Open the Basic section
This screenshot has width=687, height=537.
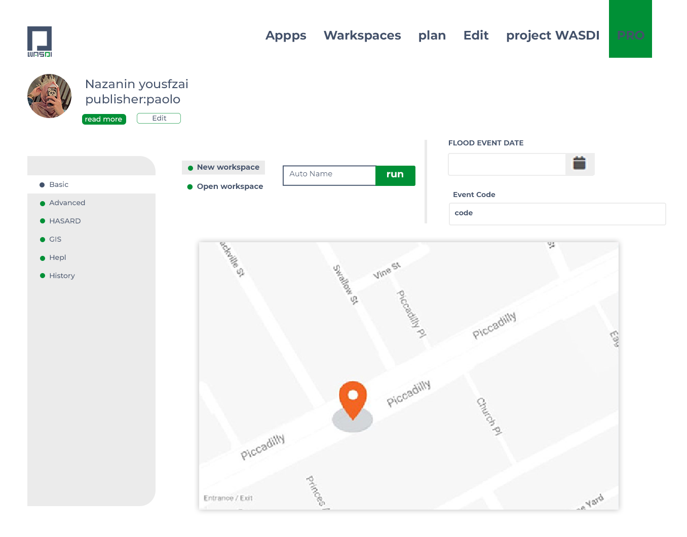tap(59, 184)
